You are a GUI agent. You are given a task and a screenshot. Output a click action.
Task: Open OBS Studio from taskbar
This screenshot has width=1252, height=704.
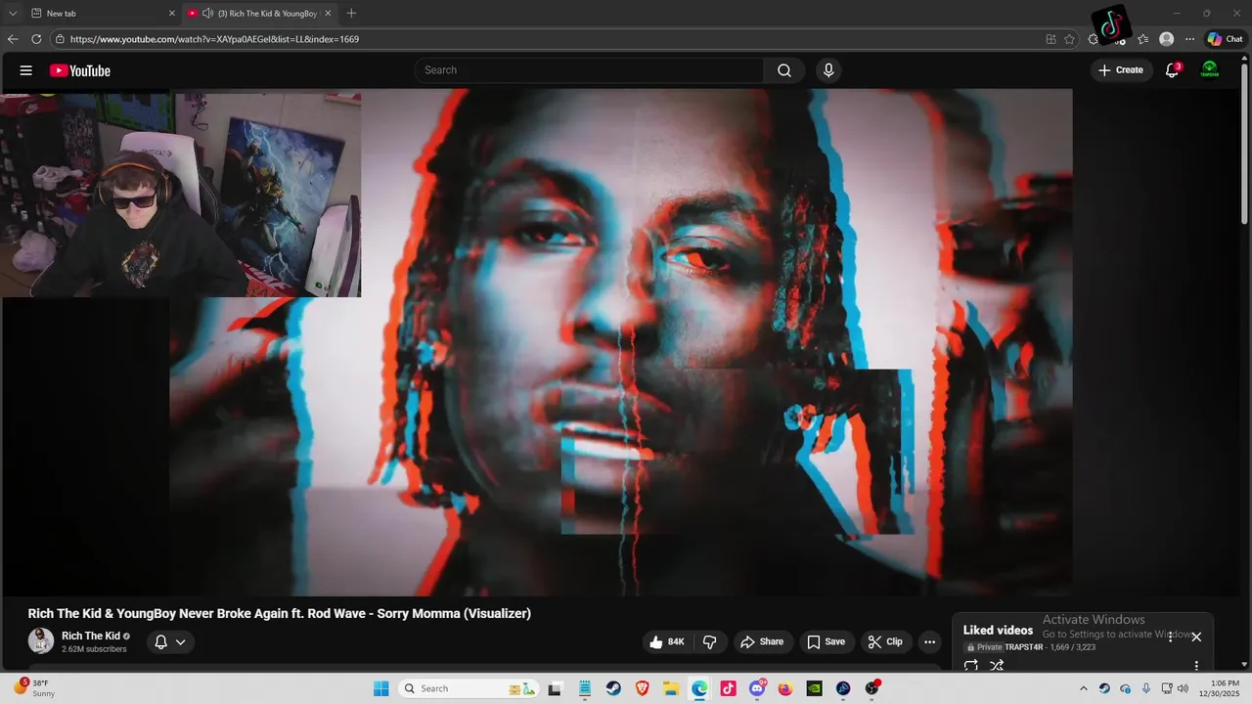coord(872,688)
